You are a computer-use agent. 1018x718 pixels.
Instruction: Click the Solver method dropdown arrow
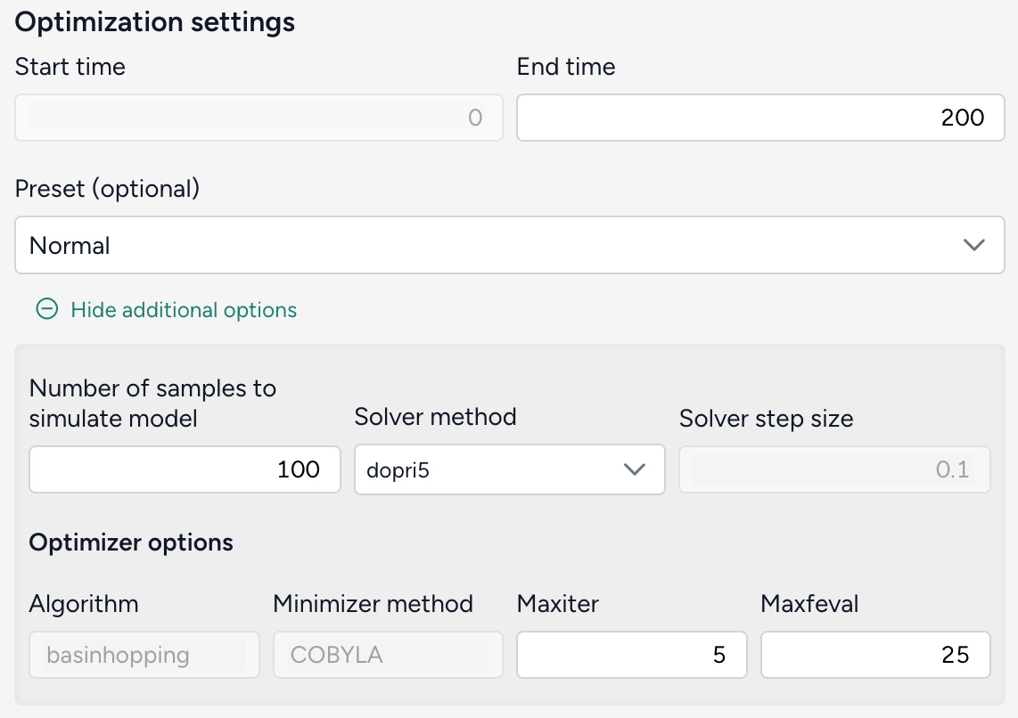point(636,469)
